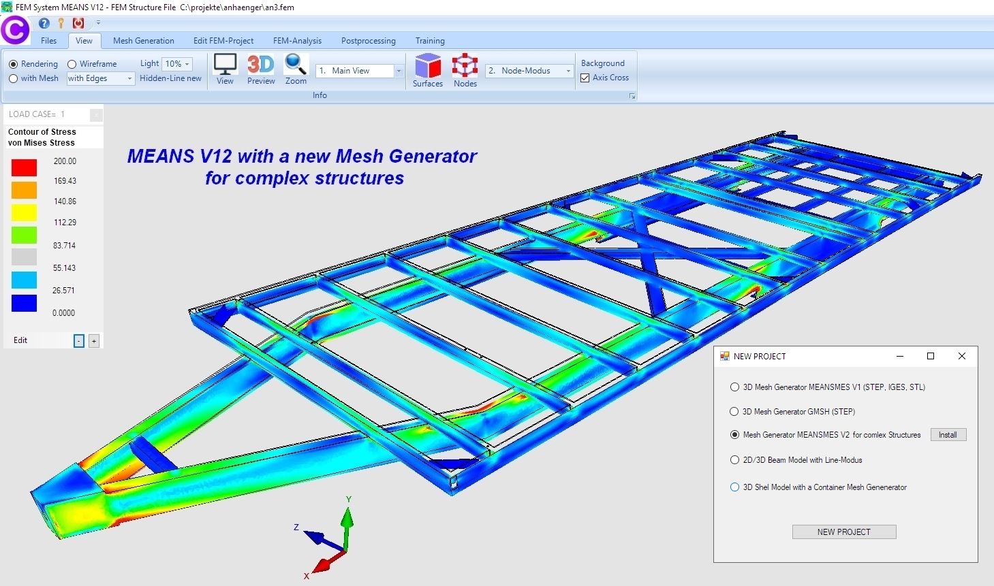Click the key icon in quick access bar
Screen dimensions: 994x586
click(61, 23)
